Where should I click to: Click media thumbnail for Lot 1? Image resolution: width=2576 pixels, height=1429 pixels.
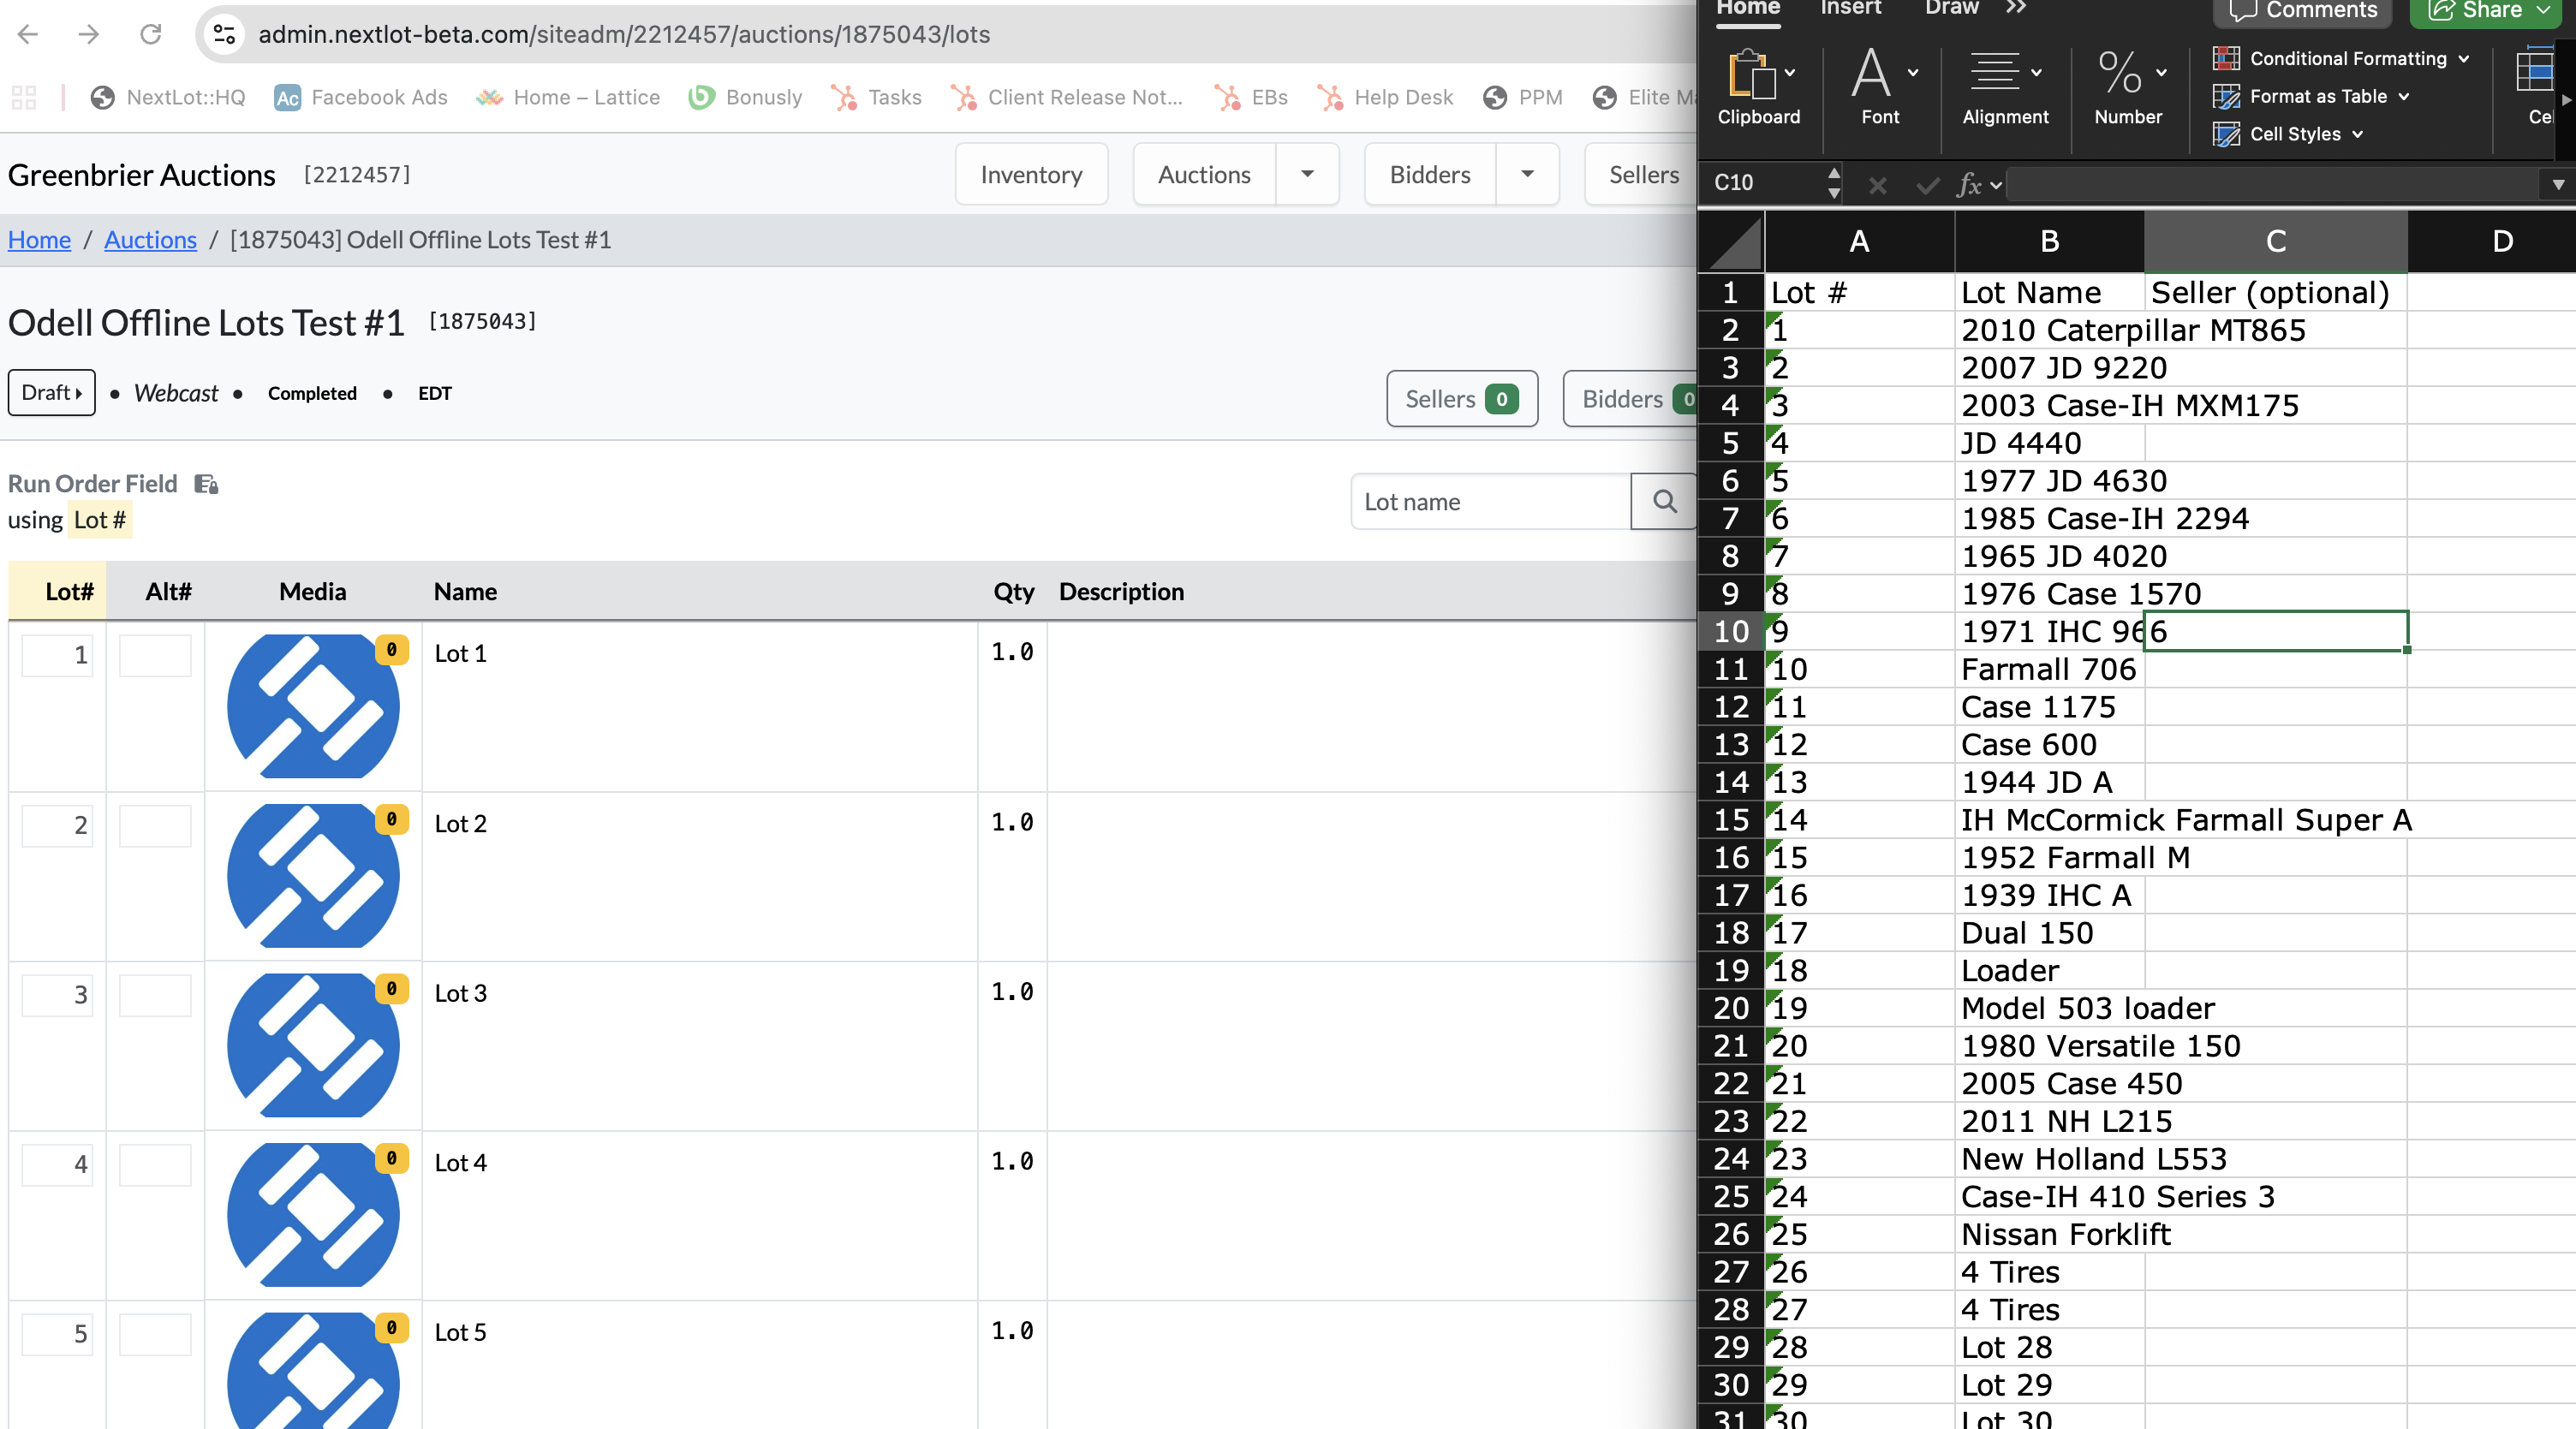pyautogui.click(x=313, y=706)
